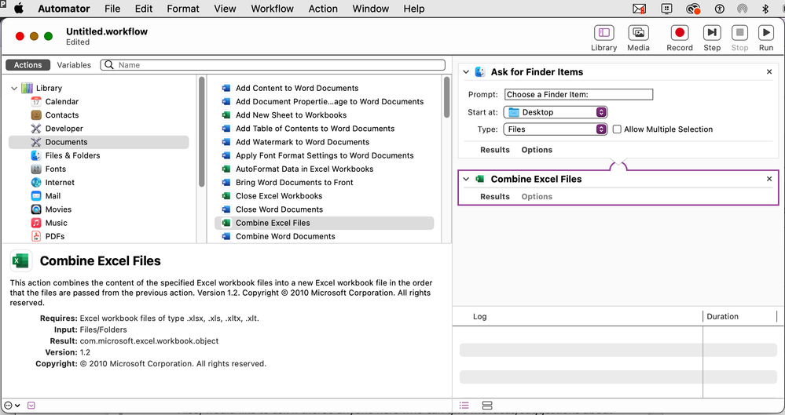Show Options of Ask for Finder Items
The width and height of the screenshot is (785, 415).
point(537,150)
